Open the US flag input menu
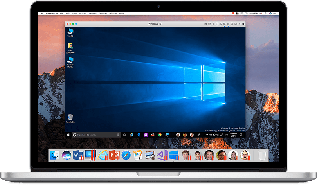Image resolution: width=317 pixels, height=185 pixels. 261,13
